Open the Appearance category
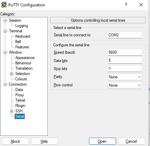 point(25,58)
